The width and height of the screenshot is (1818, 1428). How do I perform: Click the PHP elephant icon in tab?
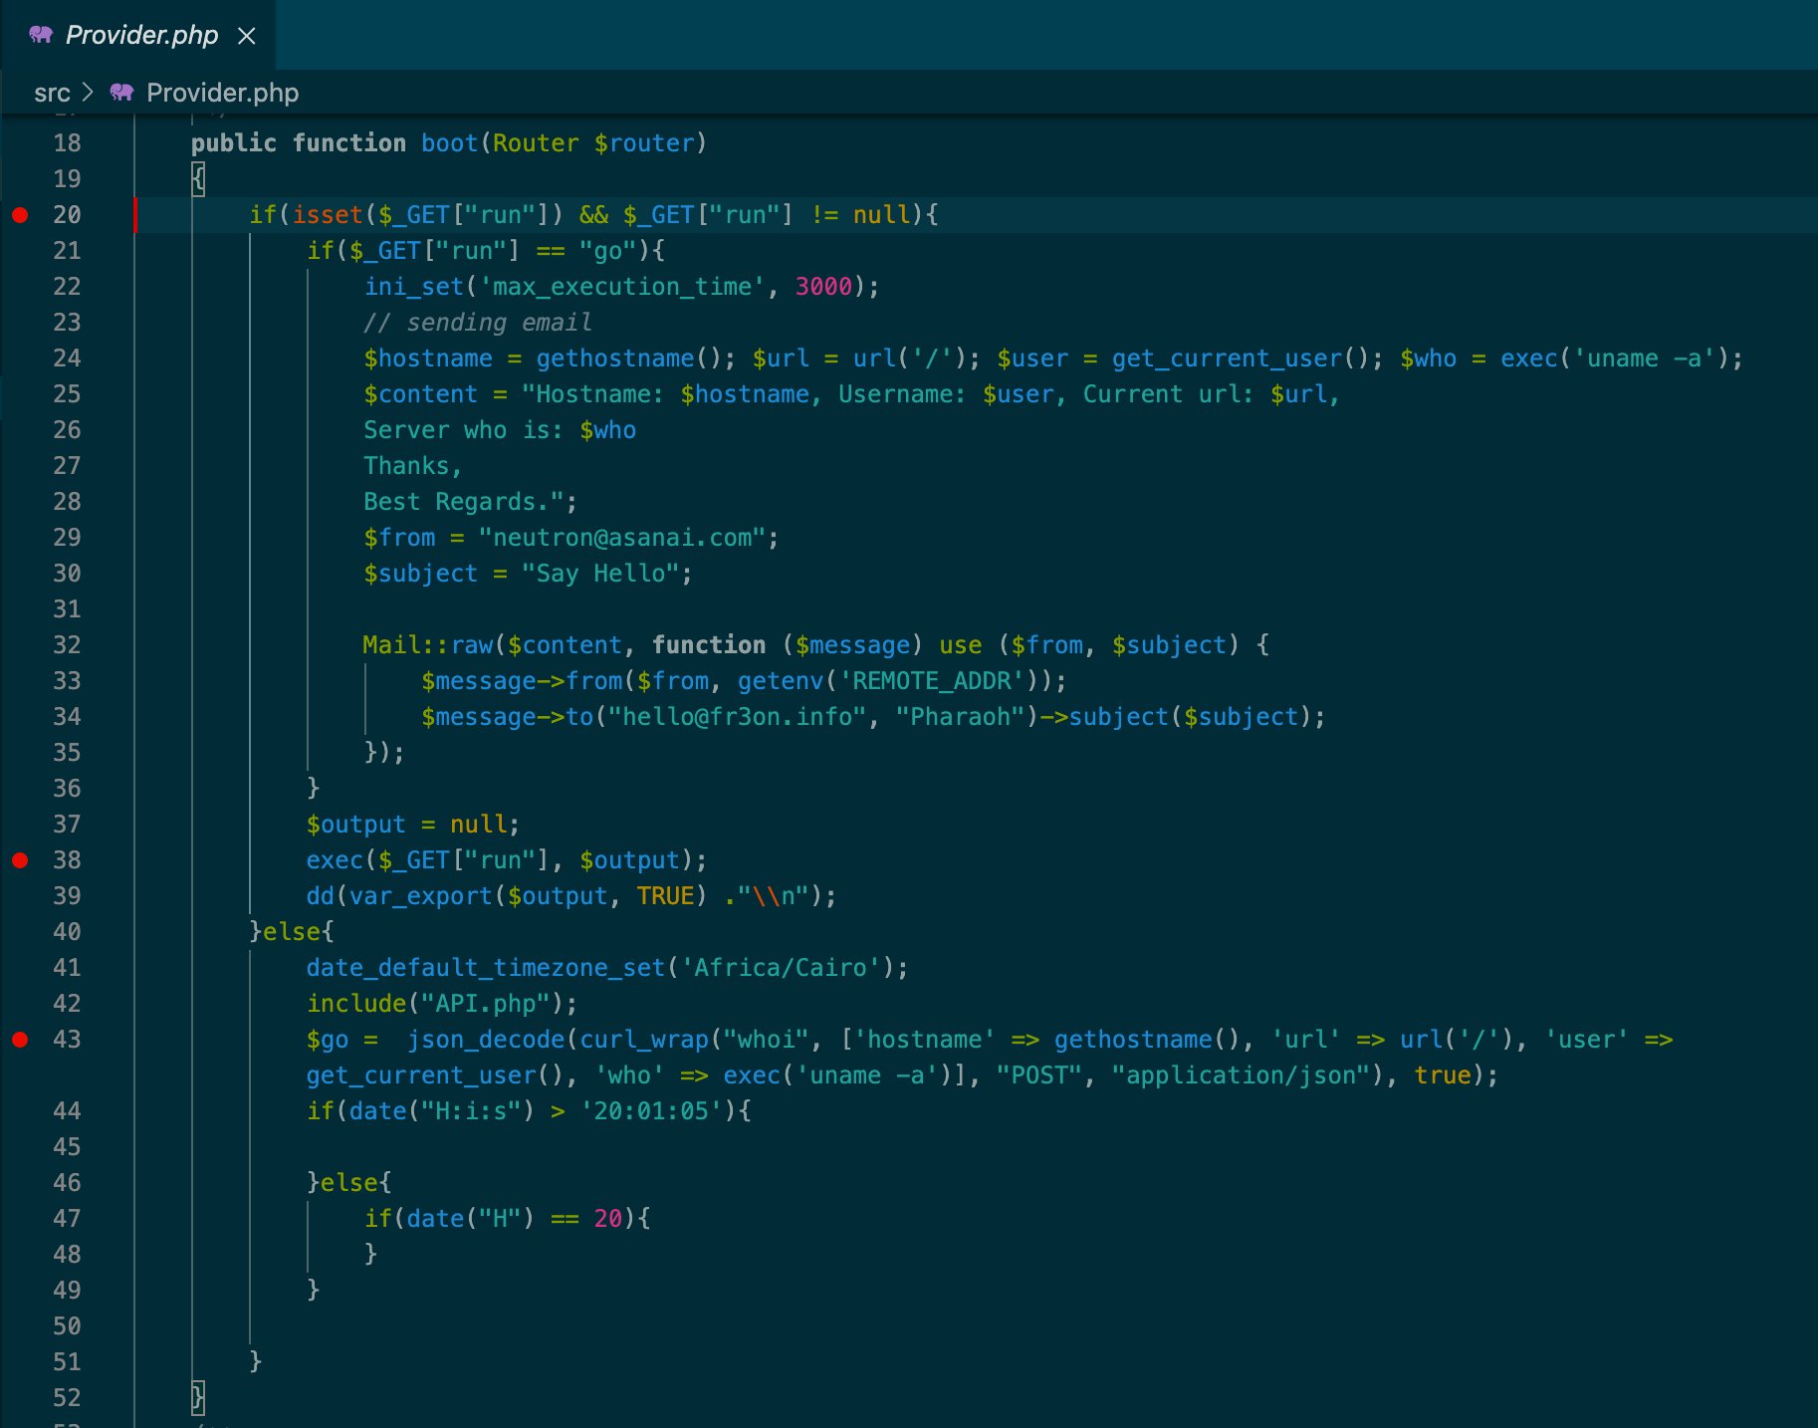[x=41, y=35]
